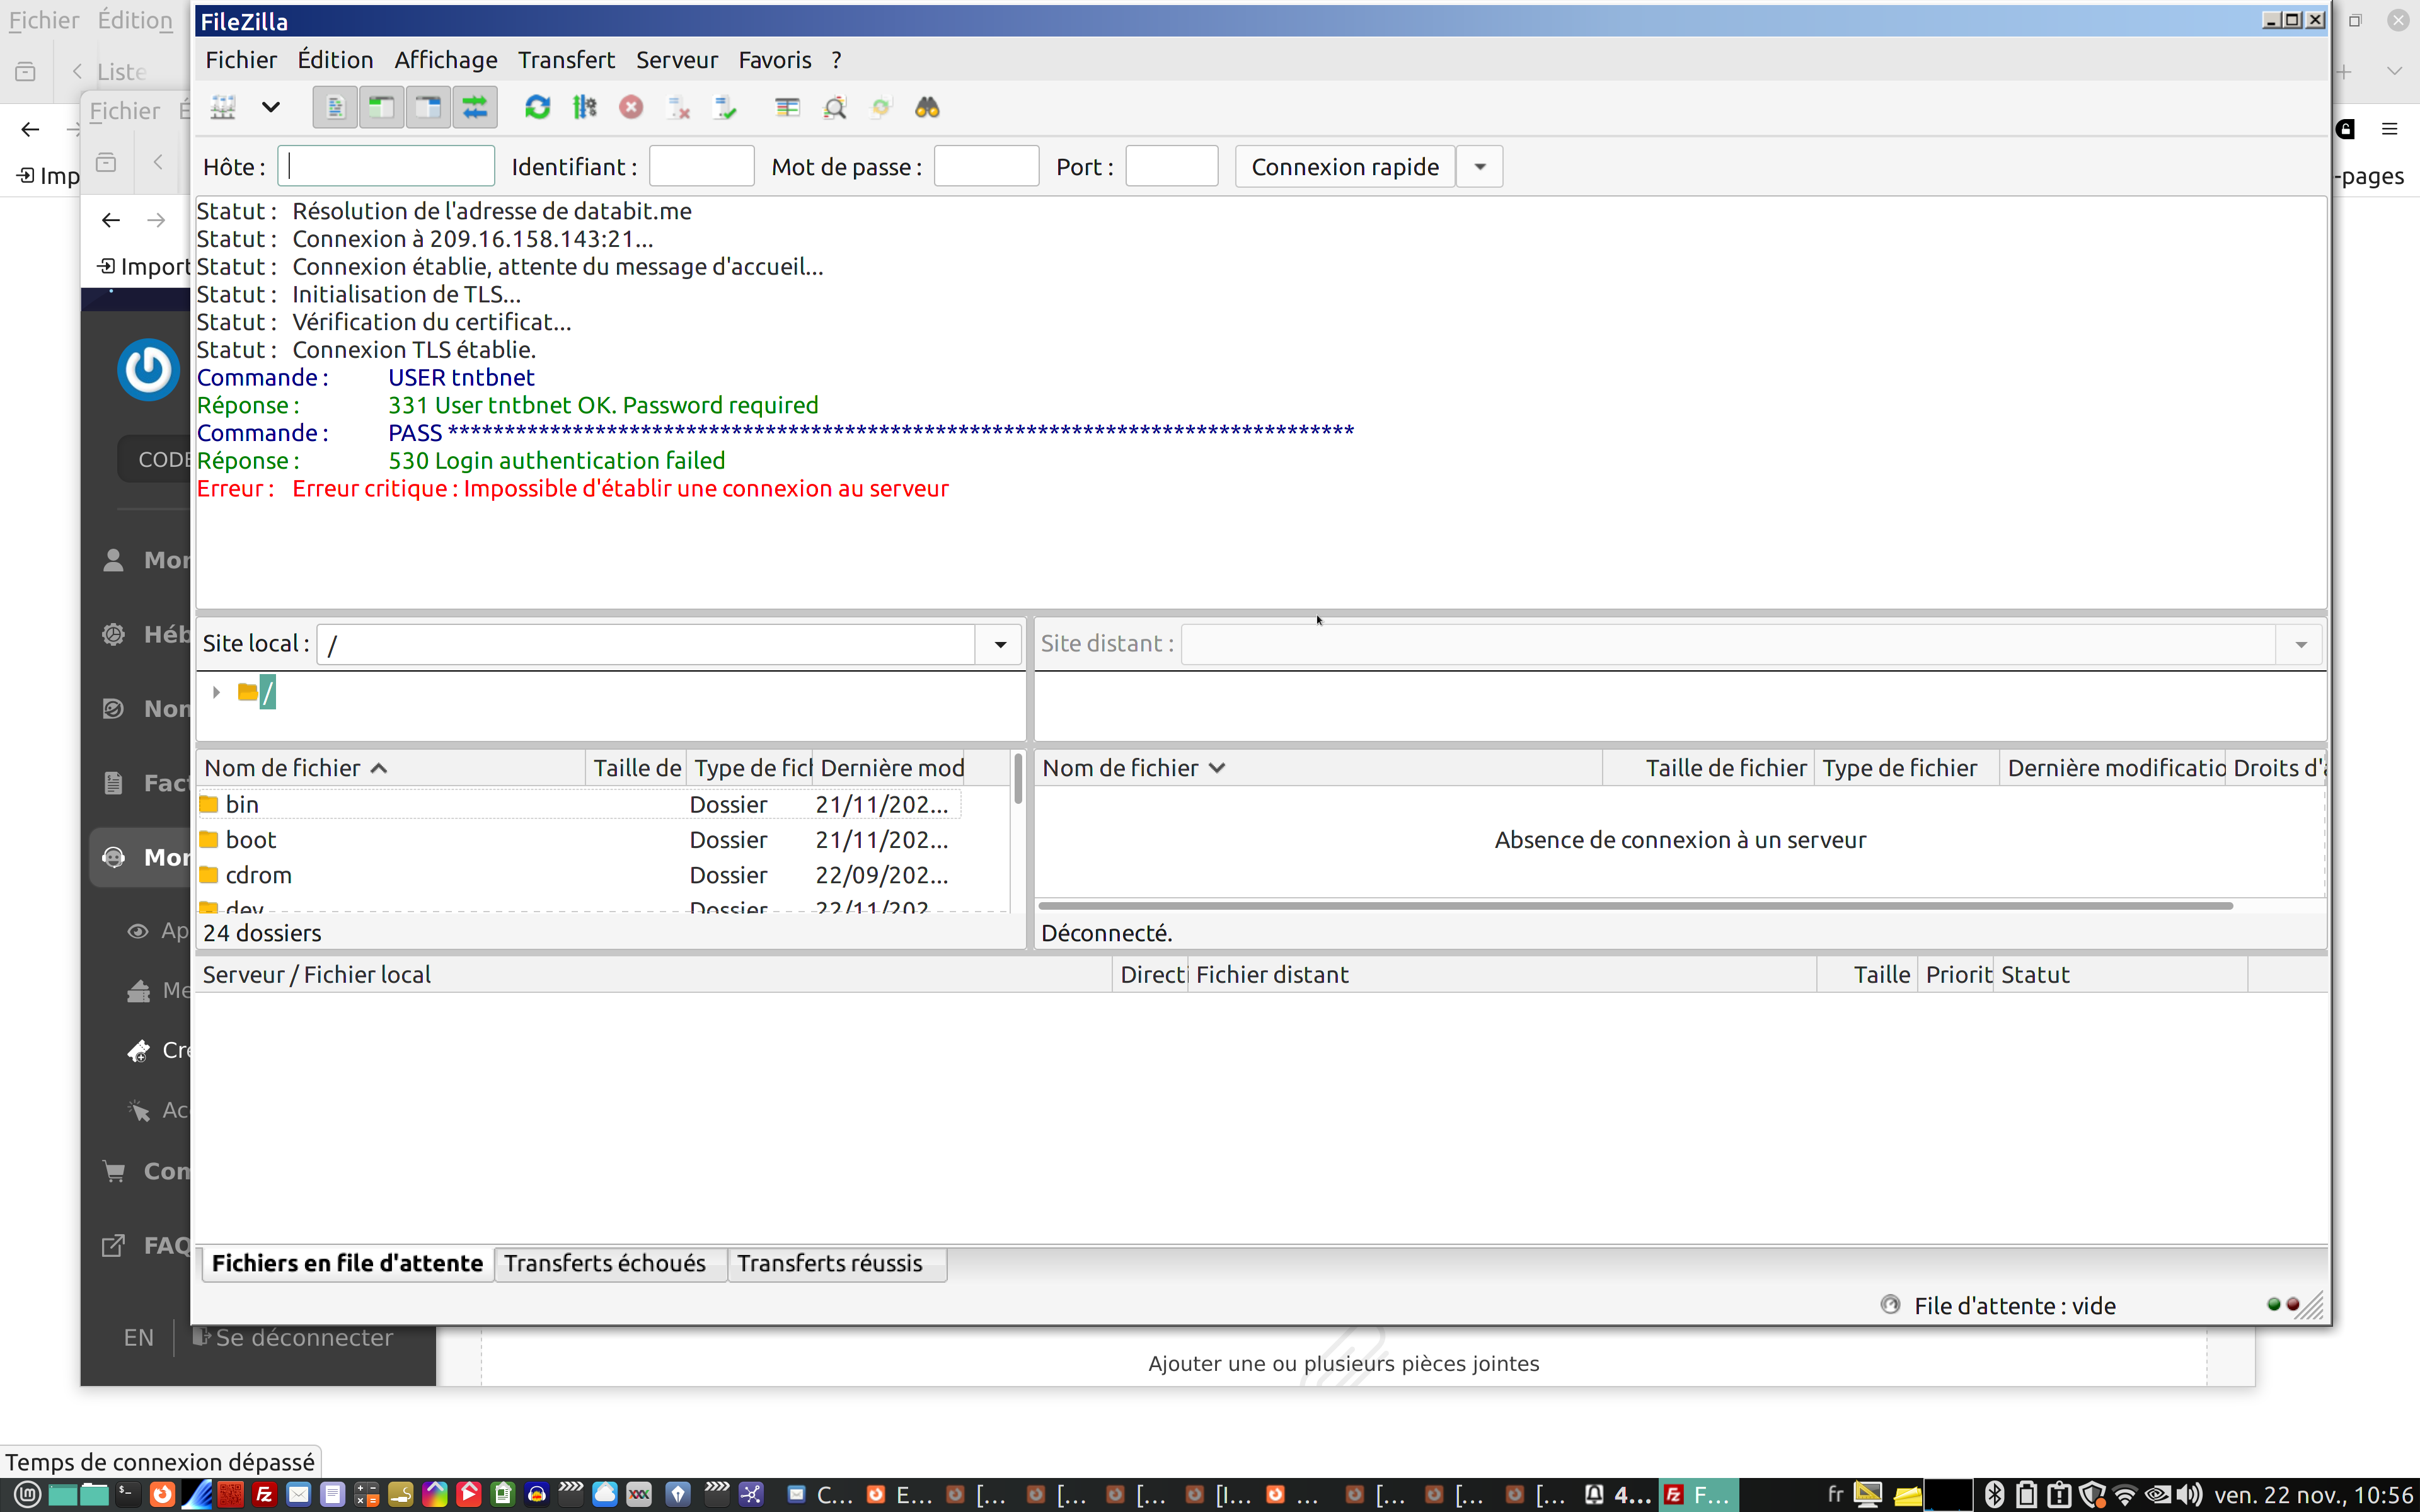Switch to Transferts échoués tab
The width and height of the screenshot is (2420, 1512).
pyautogui.click(x=604, y=1263)
